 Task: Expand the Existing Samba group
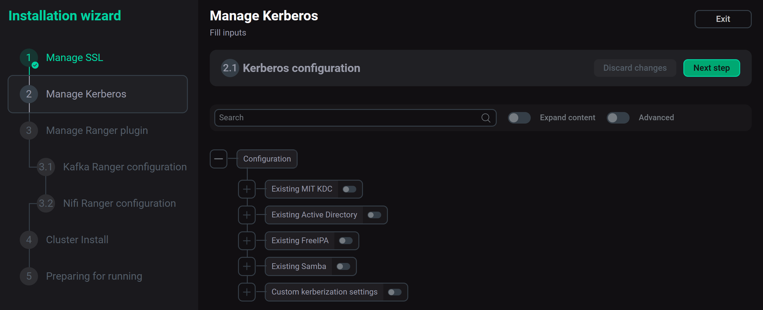pos(247,267)
